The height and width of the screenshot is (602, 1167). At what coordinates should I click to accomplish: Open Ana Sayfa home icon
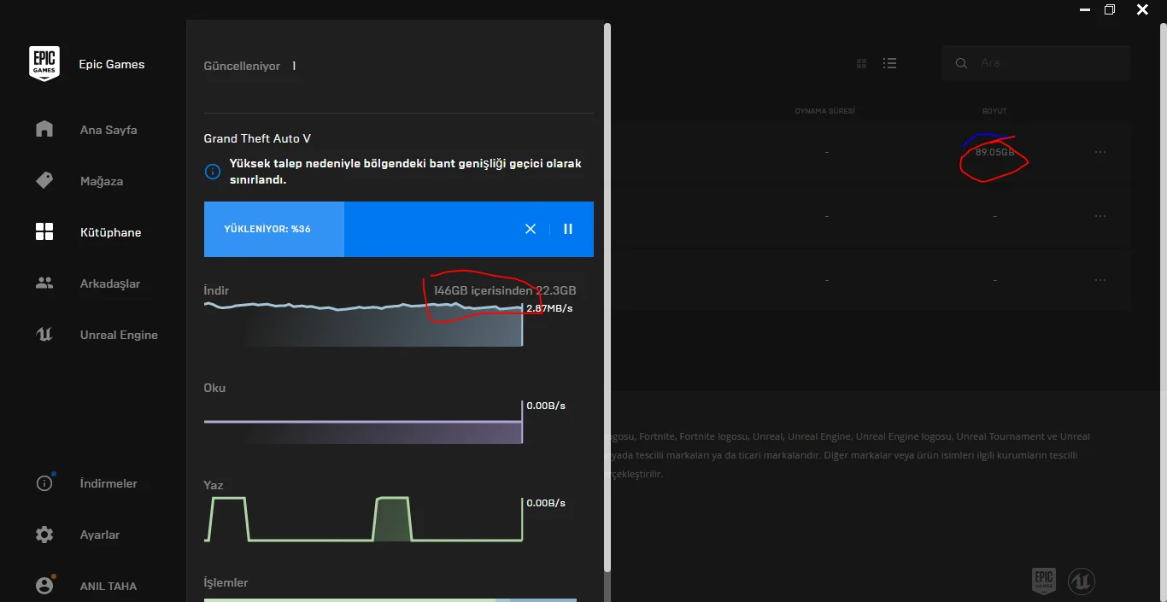[44, 129]
